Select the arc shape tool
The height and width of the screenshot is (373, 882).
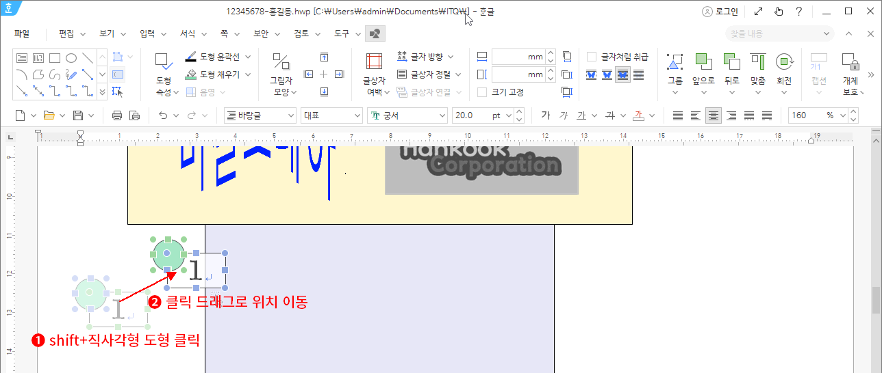click(x=22, y=74)
